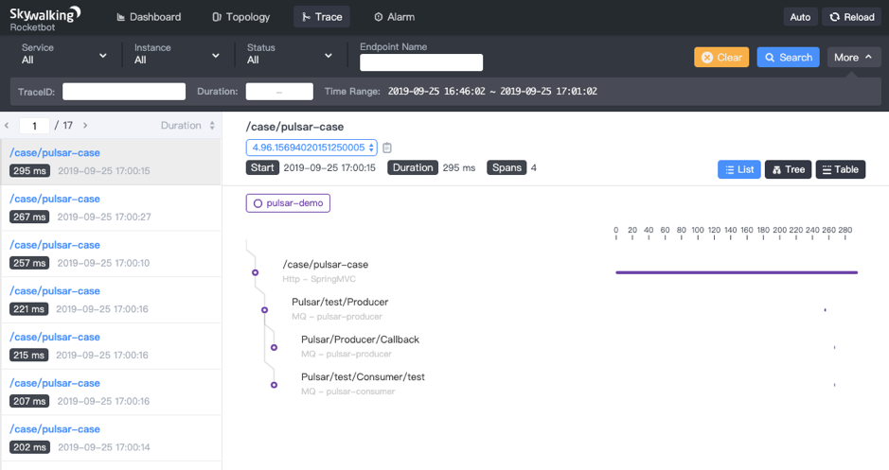Screen dimensions: 889x470
Task: Click the Pulsar/test/Consumer/test span node circle
Action: (x=274, y=385)
